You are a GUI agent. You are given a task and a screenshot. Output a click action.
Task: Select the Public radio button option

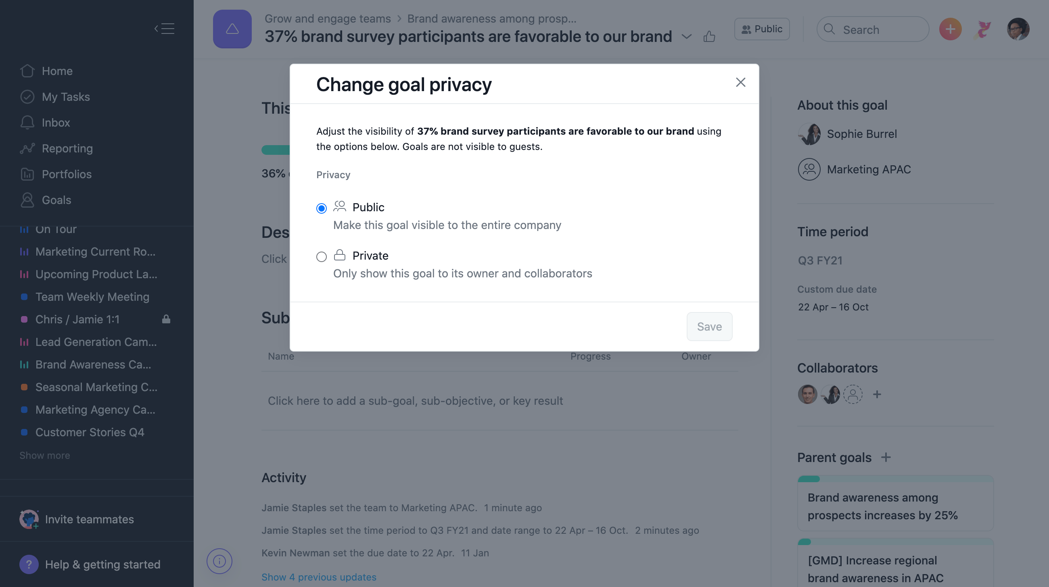321,208
